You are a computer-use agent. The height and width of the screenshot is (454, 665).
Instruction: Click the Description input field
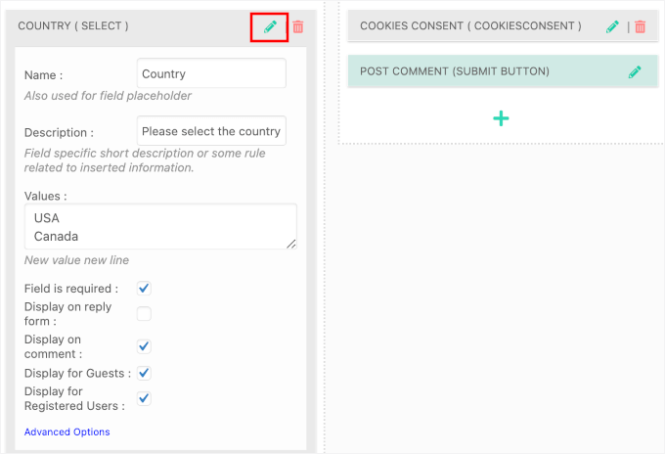click(x=211, y=131)
